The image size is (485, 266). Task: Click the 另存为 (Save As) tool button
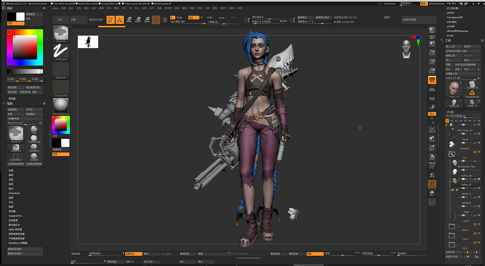coord(472,47)
